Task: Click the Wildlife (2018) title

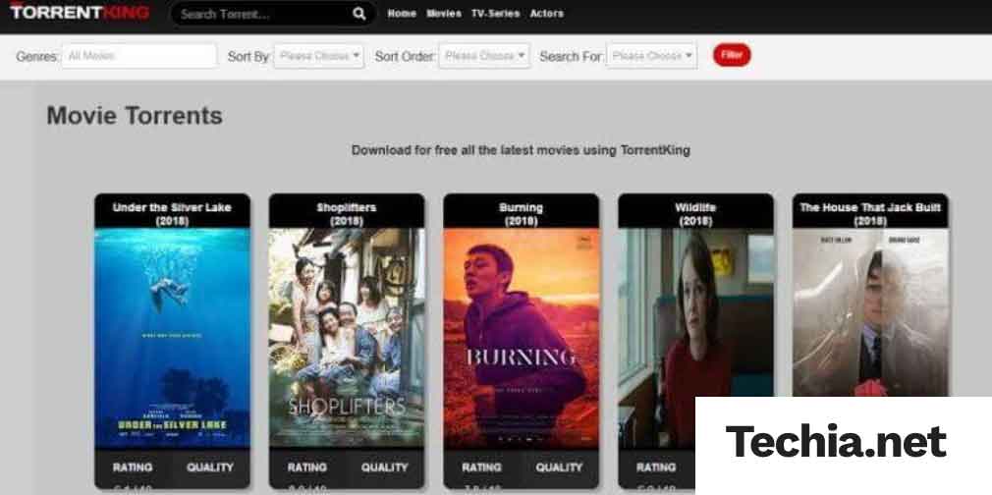Action: point(696,214)
